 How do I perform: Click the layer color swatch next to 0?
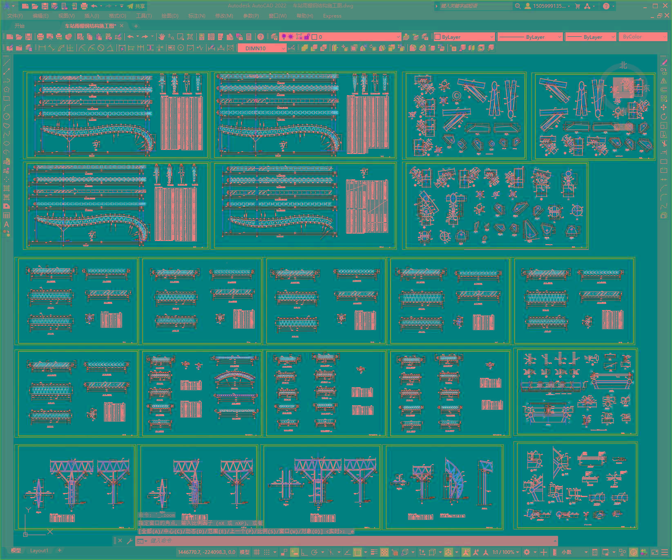315,37
